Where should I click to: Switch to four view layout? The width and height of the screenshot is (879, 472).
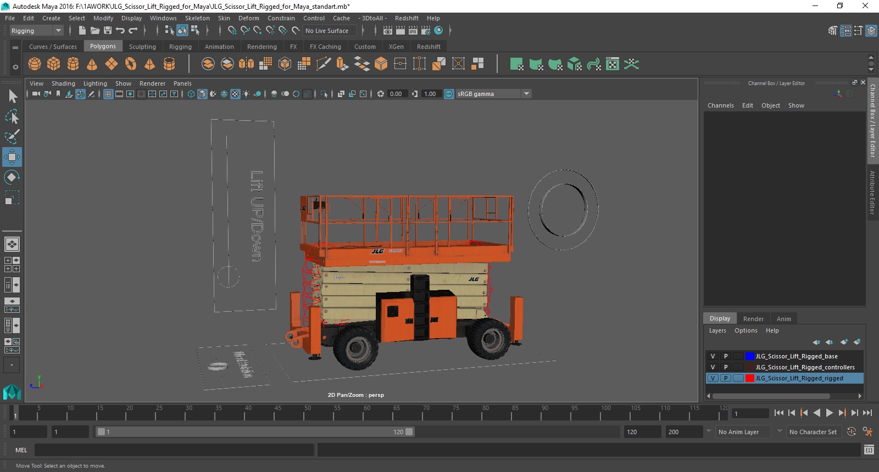click(12, 265)
